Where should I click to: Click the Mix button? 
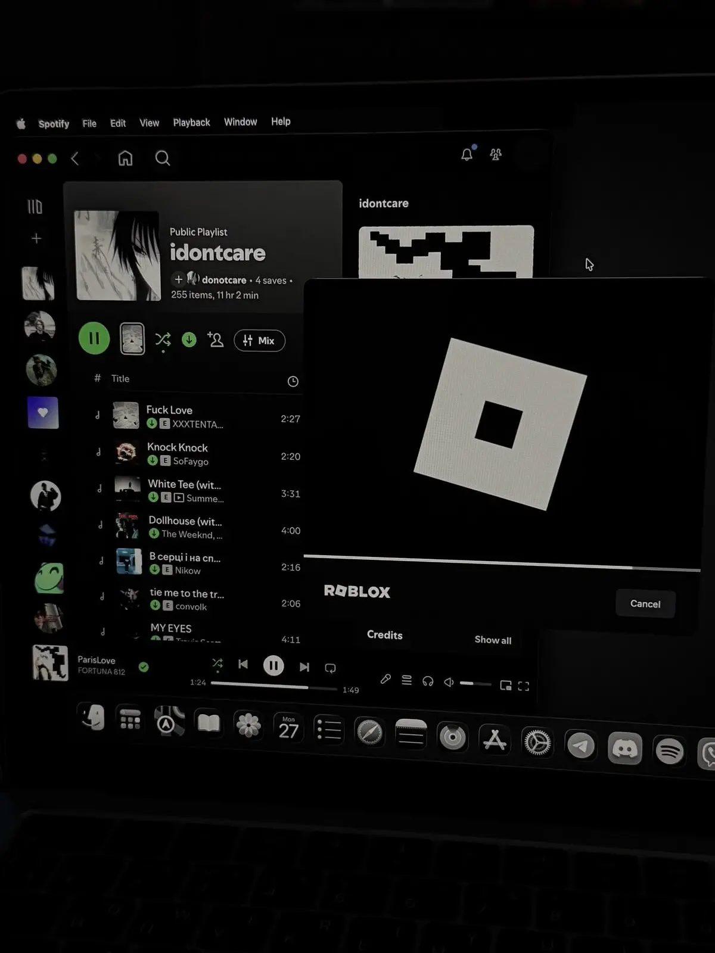[260, 341]
